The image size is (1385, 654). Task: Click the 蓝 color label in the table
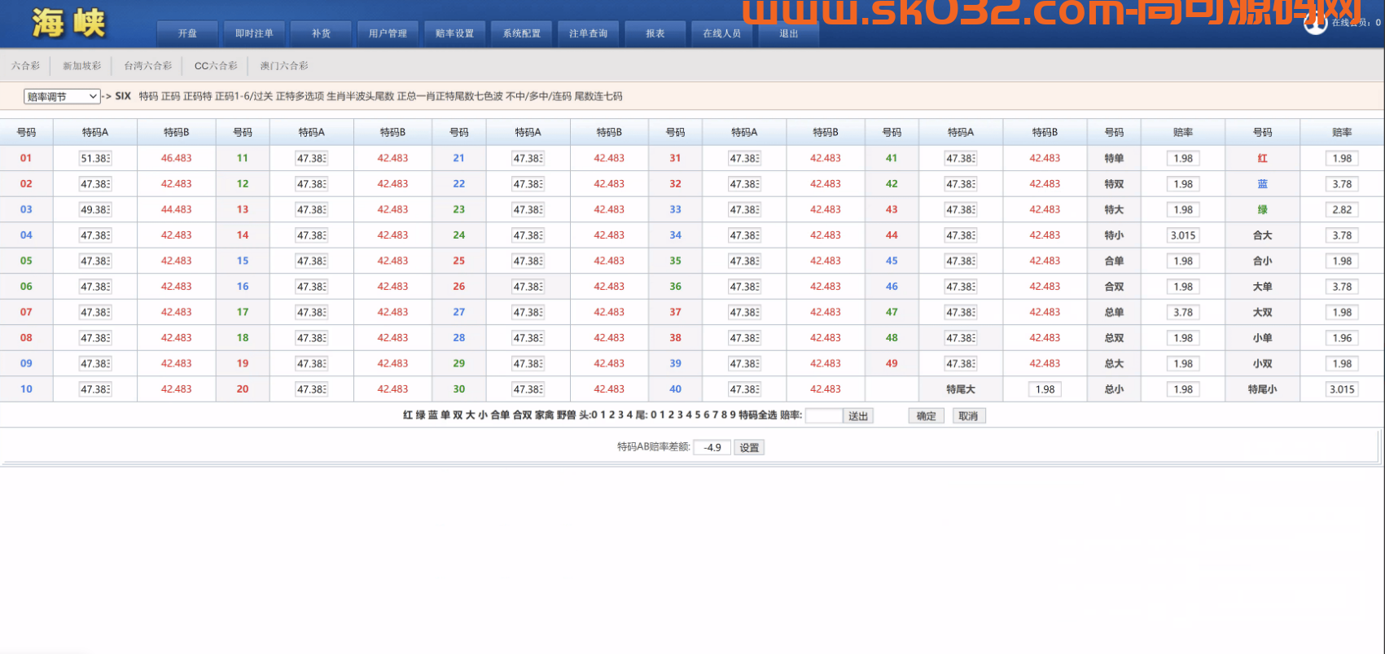click(x=1263, y=184)
